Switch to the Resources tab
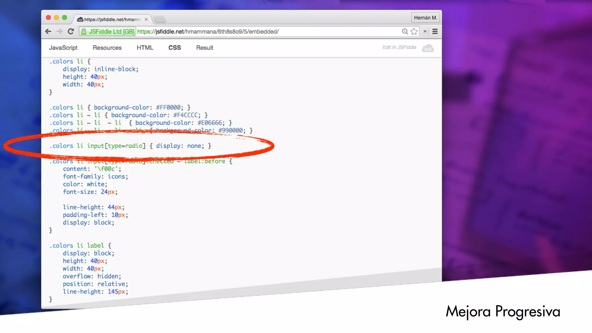592x333 pixels. coord(107,48)
